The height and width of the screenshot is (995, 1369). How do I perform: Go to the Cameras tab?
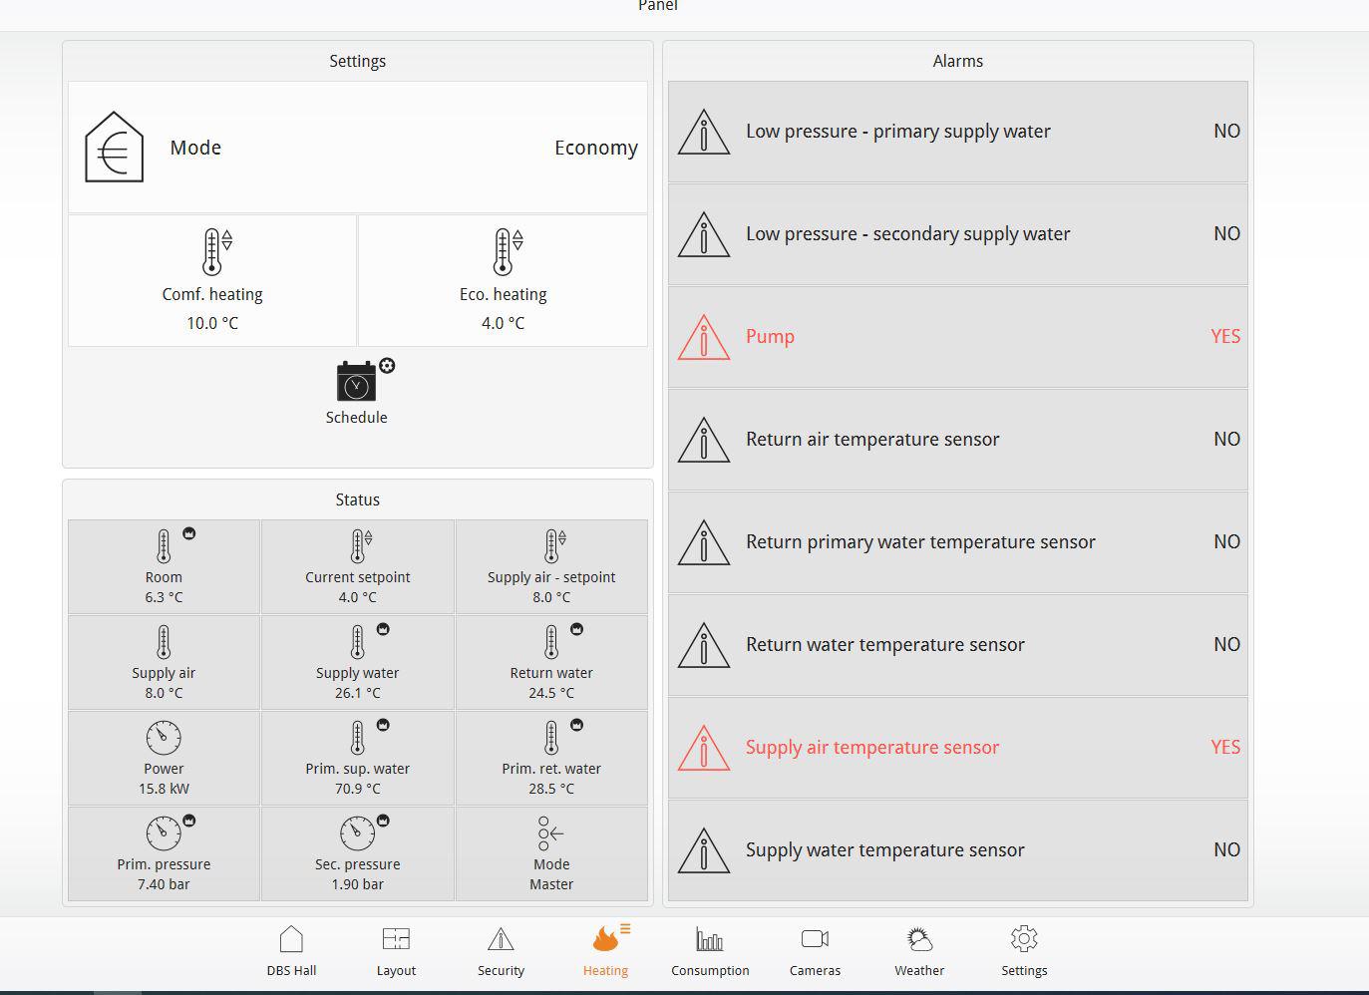[x=815, y=950]
